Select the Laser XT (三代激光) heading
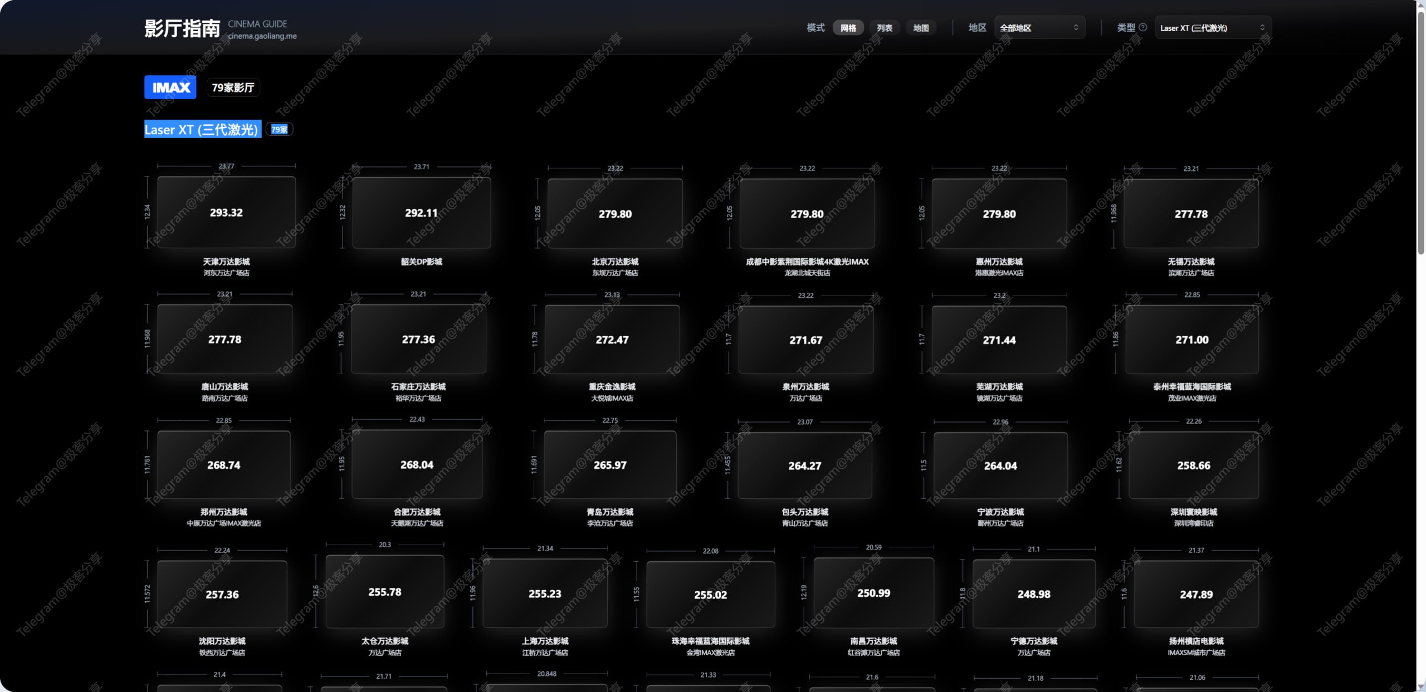 (202, 130)
